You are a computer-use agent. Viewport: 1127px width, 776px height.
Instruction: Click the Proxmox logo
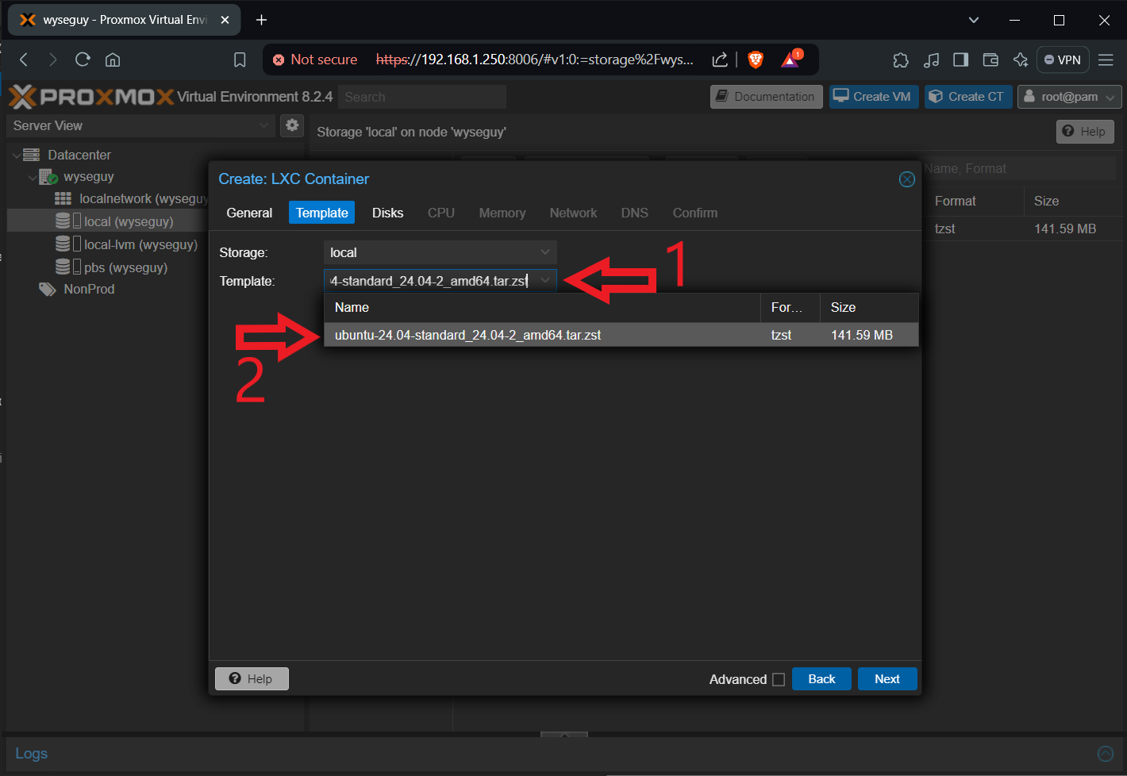coord(90,97)
